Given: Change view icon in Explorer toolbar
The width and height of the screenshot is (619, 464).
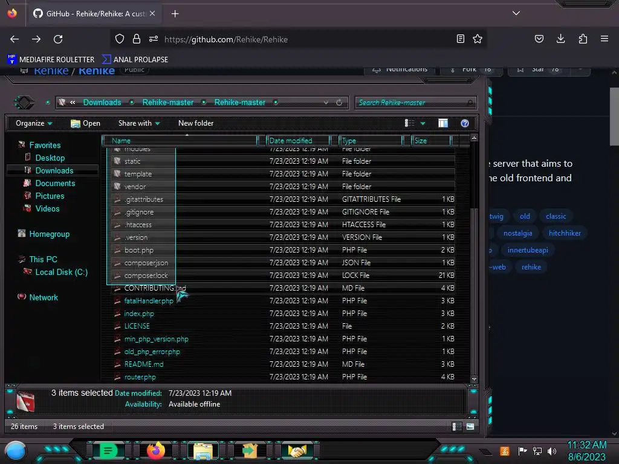Looking at the screenshot, I should (x=409, y=123).
